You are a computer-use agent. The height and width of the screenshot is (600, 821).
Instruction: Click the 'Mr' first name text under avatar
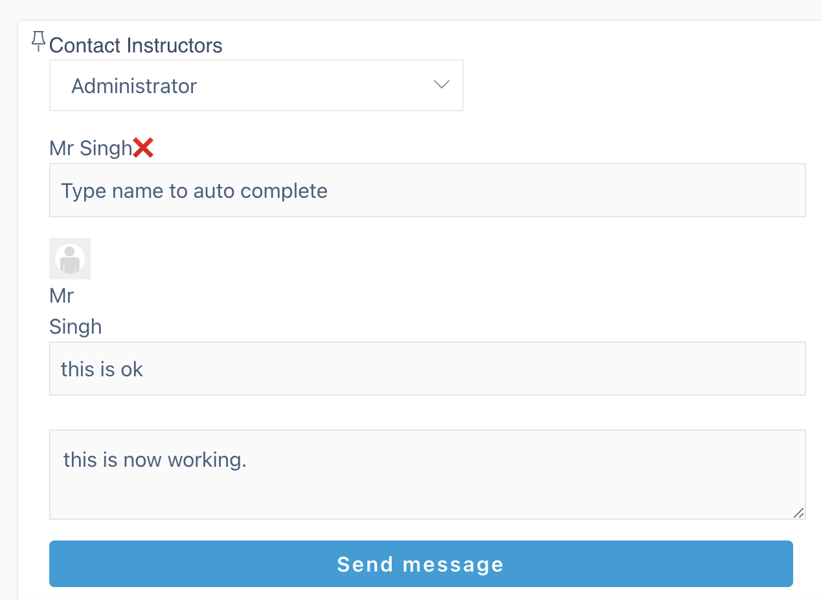[62, 296]
